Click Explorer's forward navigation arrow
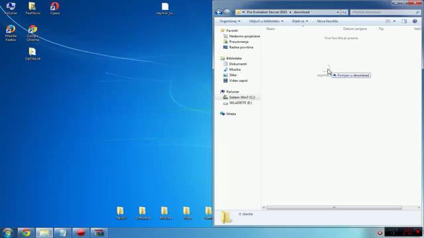The width and height of the screenshot is (424, 238). coord(227,12)
